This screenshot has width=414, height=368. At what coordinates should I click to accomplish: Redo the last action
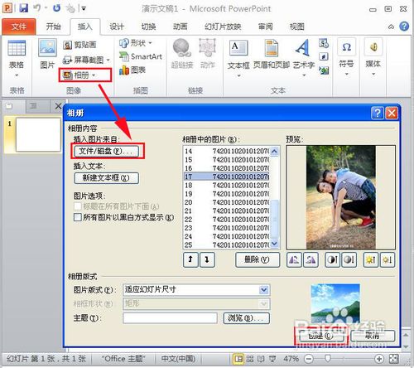(56, 8)
